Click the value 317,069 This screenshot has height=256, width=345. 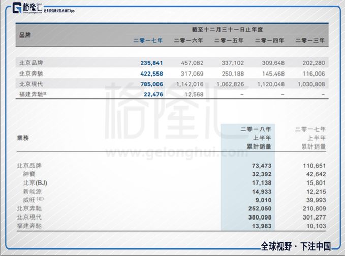pyautogui.click(x=192, y=74)
